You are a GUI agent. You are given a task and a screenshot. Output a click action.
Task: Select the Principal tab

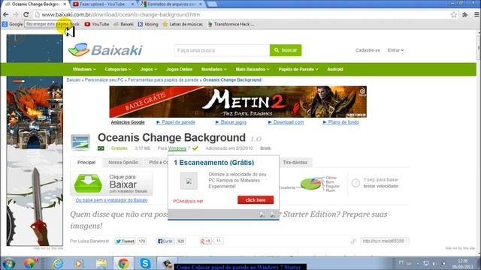[x=86, y=162]
